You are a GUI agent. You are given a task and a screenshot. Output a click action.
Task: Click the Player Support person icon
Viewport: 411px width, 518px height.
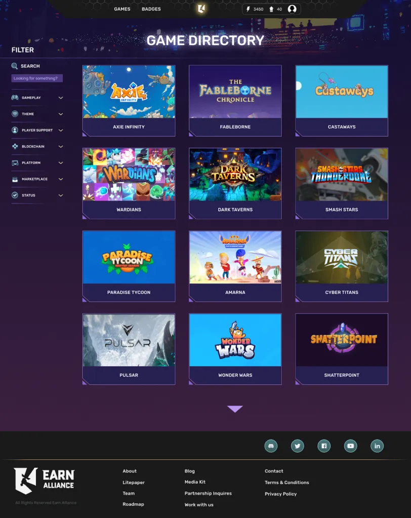point(15,130)
